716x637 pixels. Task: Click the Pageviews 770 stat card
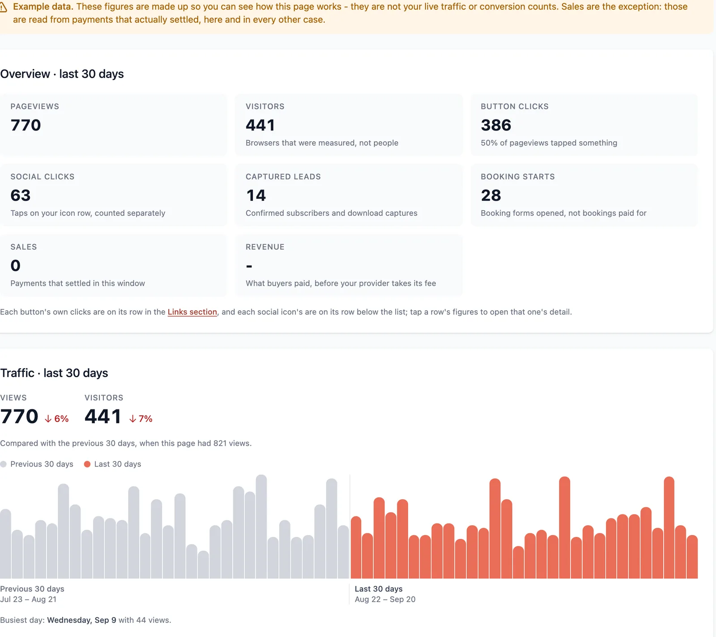[113, 125]
